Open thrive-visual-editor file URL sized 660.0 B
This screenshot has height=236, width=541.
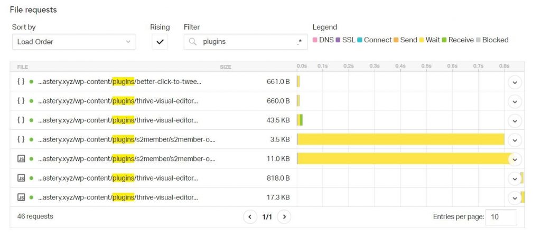[118, 101]
